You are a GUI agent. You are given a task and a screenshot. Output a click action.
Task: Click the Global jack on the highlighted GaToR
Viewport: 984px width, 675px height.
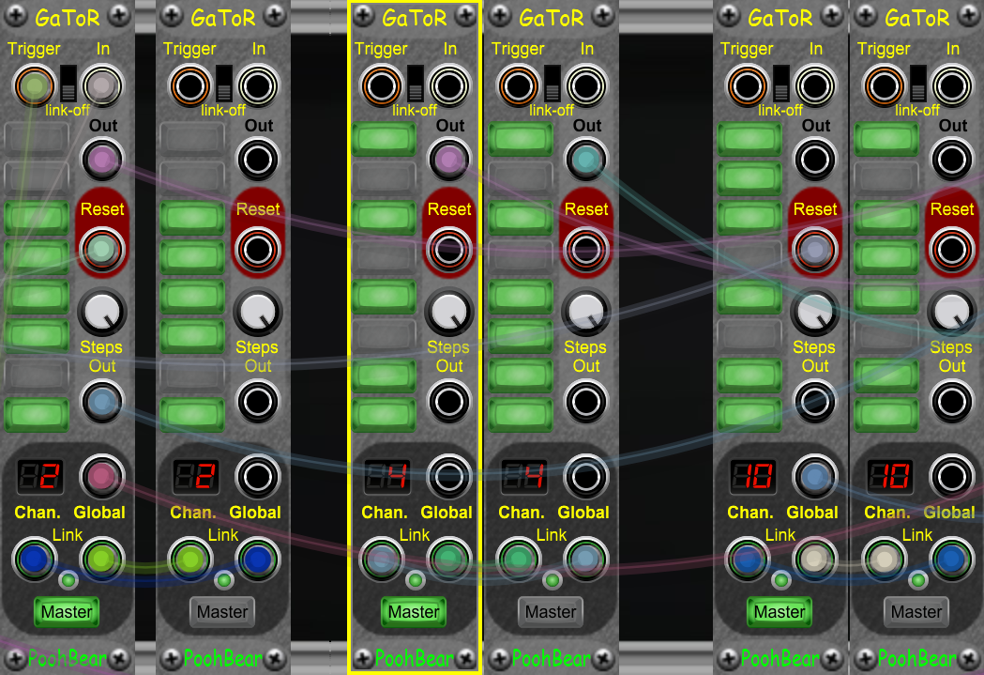[448, 476]
